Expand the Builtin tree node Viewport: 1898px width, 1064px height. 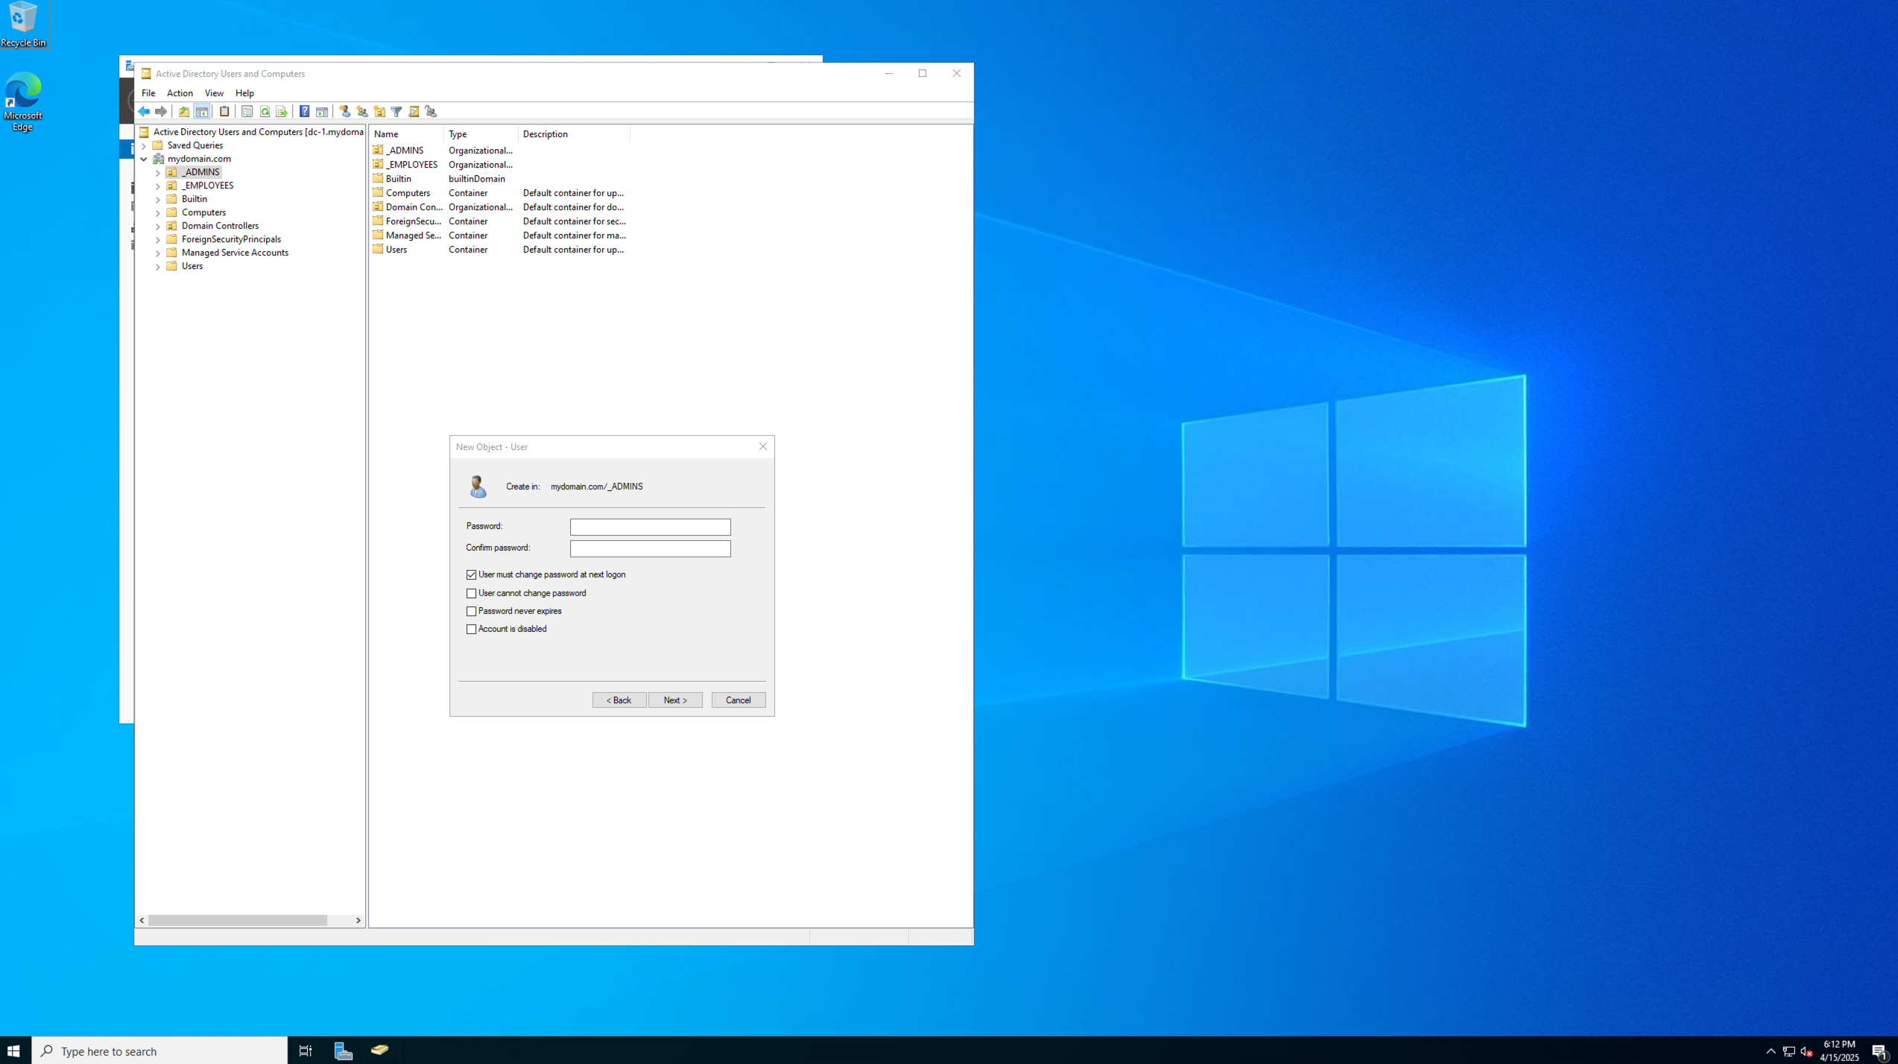tap(158, 200)
